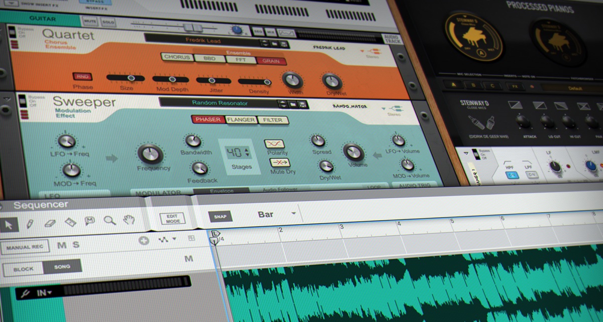Toggle the global S solo button in Sequencer

tap(76, 245)
